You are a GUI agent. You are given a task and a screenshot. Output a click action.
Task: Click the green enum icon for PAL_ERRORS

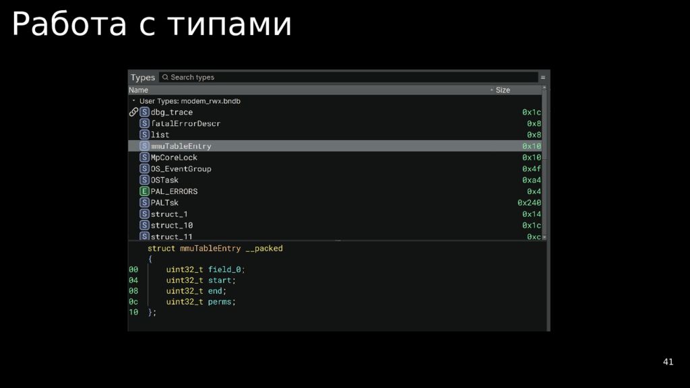144,191
